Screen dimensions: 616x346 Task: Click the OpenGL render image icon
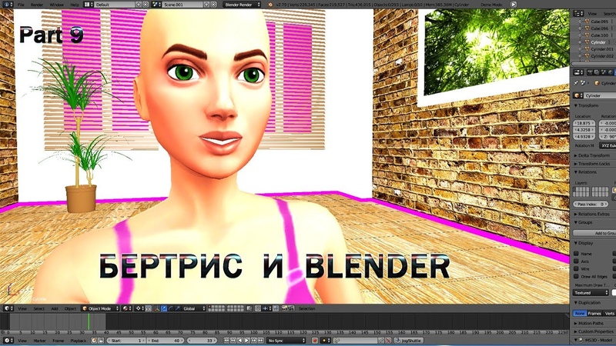284,309
